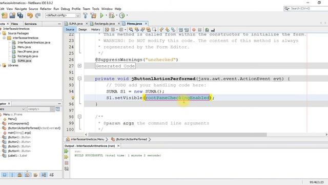Open the default config dropdown
Screen dimensions: 328x185
pyautogui.click(x=77, y=15)
